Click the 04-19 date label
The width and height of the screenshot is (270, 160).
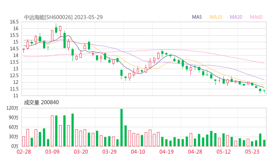click(166, 152)
